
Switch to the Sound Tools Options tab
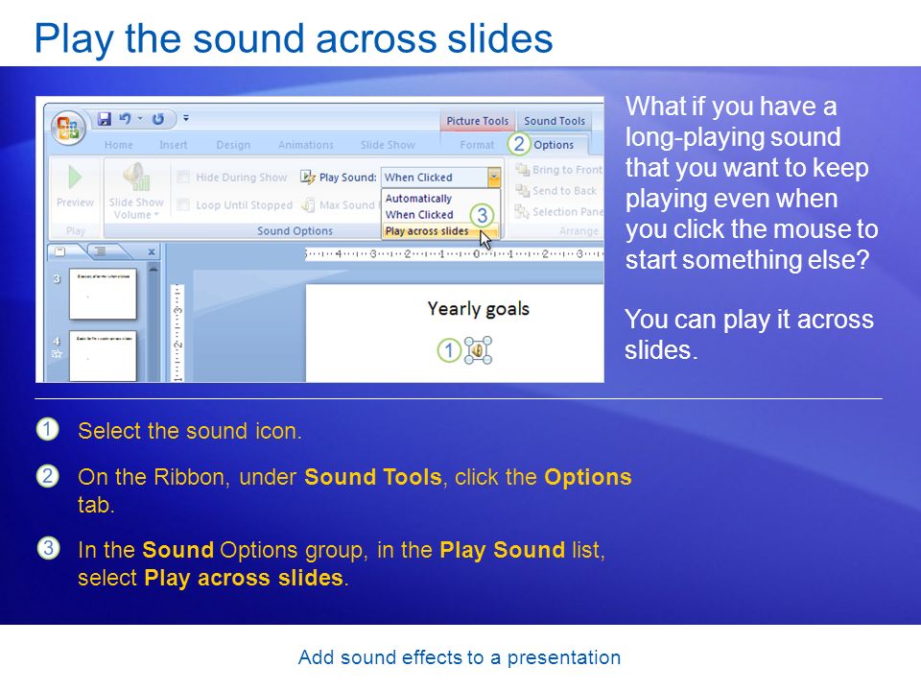554,145
